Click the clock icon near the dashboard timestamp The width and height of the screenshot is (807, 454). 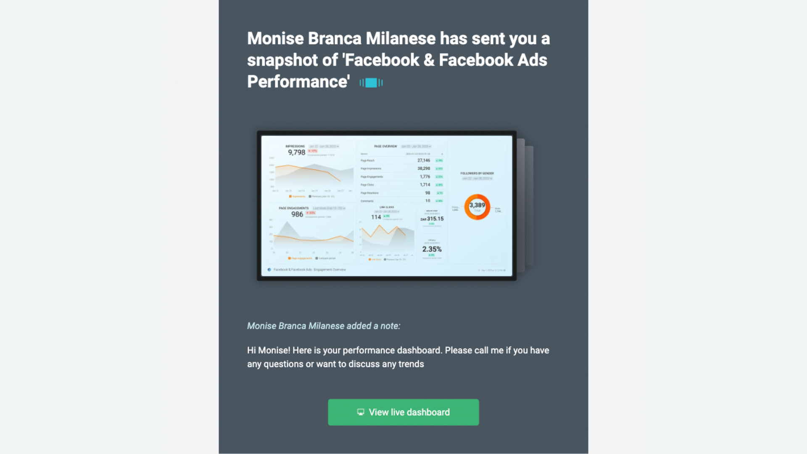click(479, 269)
